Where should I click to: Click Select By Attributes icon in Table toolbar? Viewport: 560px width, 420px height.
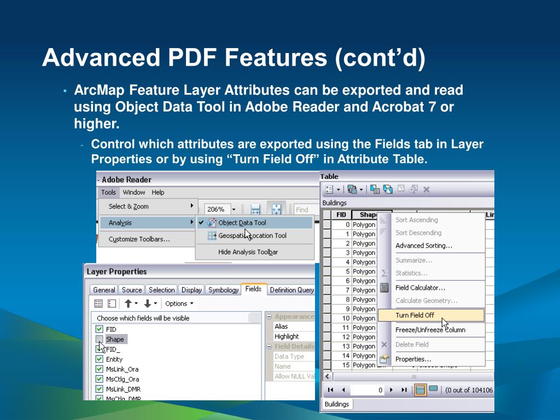[x=375, y=189]
